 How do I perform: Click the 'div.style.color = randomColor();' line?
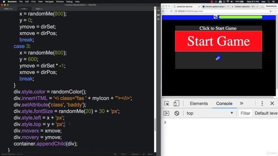[50, 92]
